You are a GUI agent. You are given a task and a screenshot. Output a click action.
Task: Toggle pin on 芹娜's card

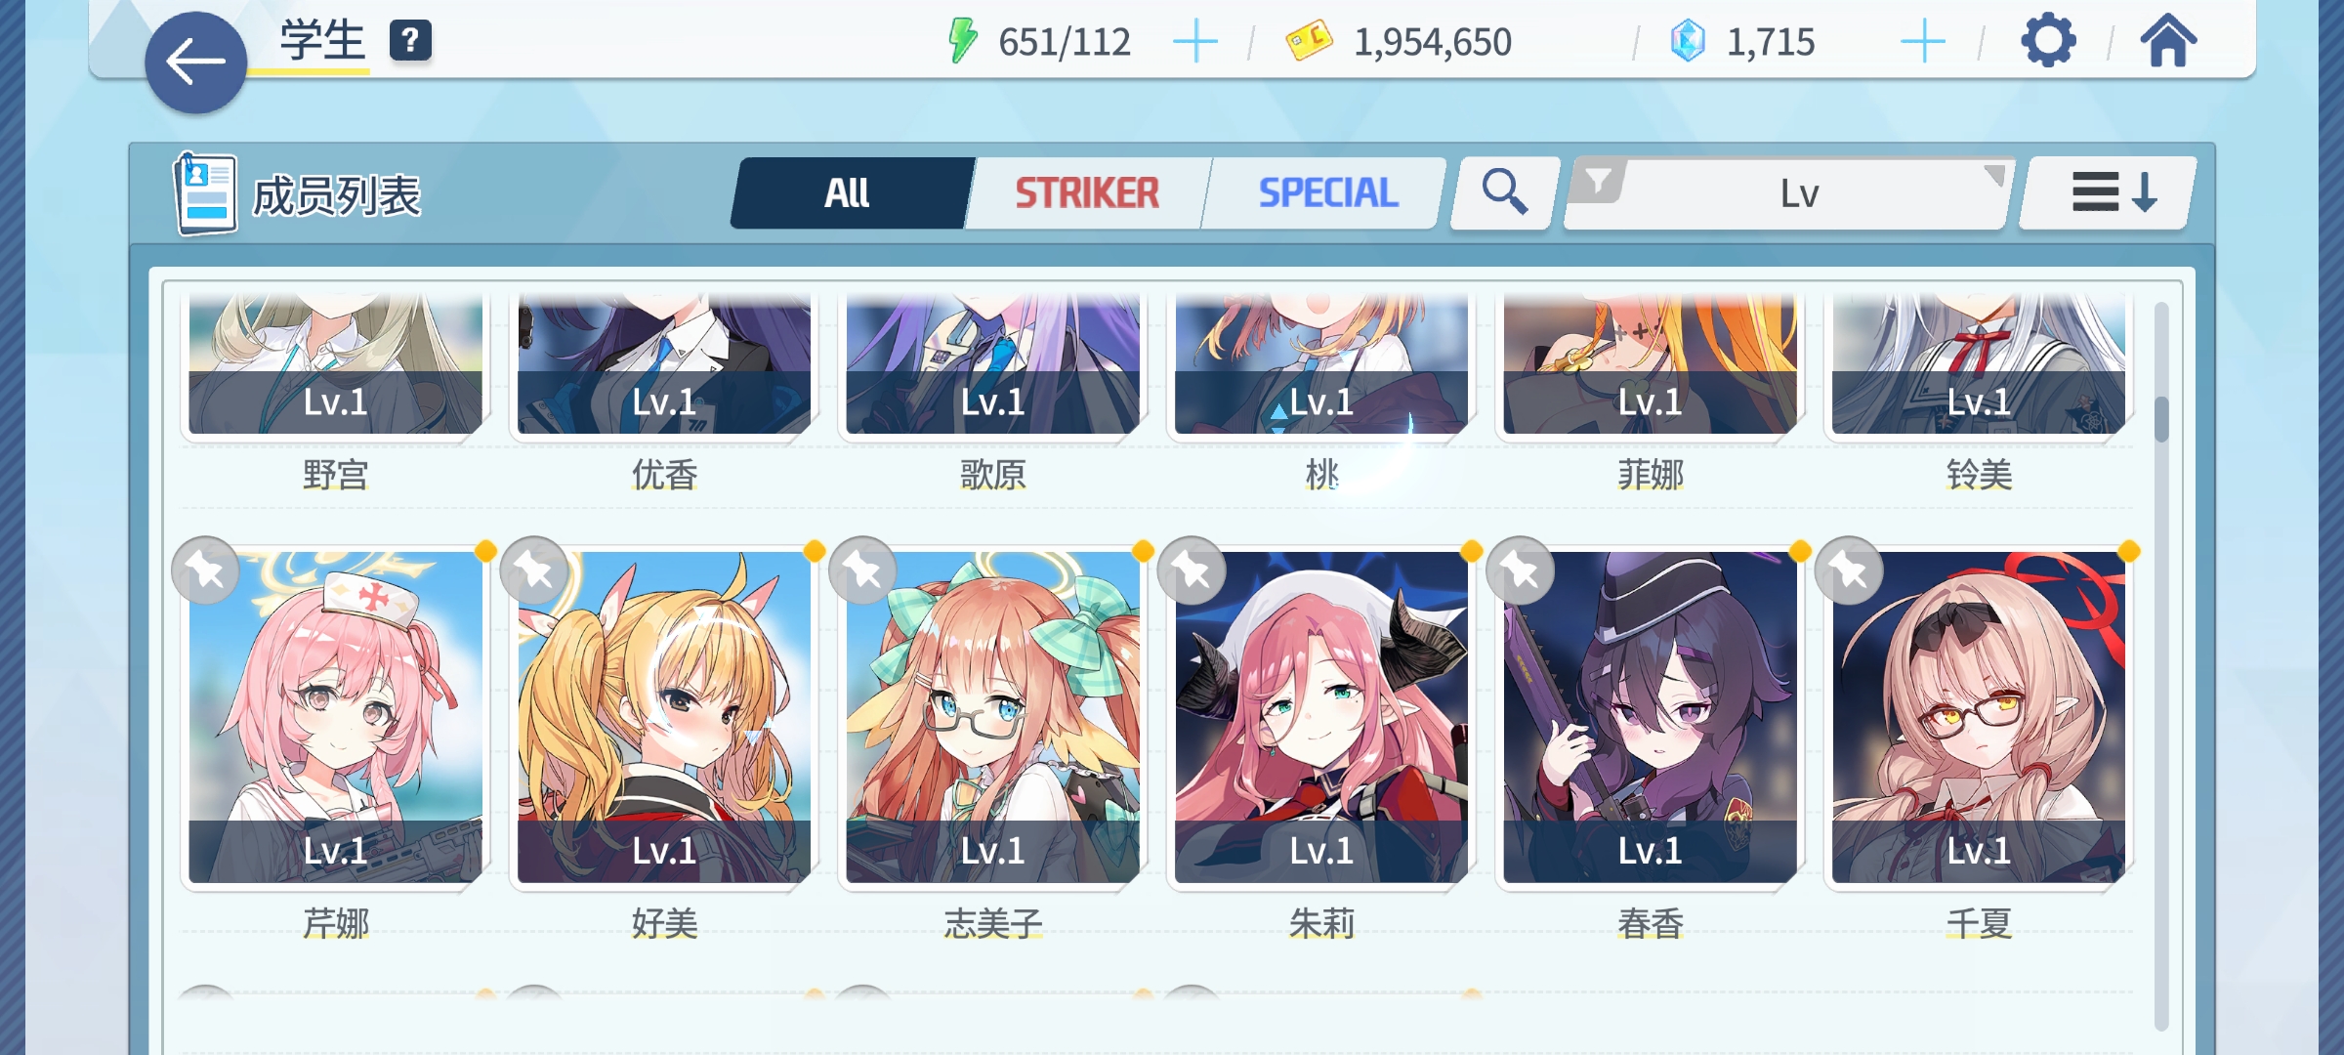205,570
